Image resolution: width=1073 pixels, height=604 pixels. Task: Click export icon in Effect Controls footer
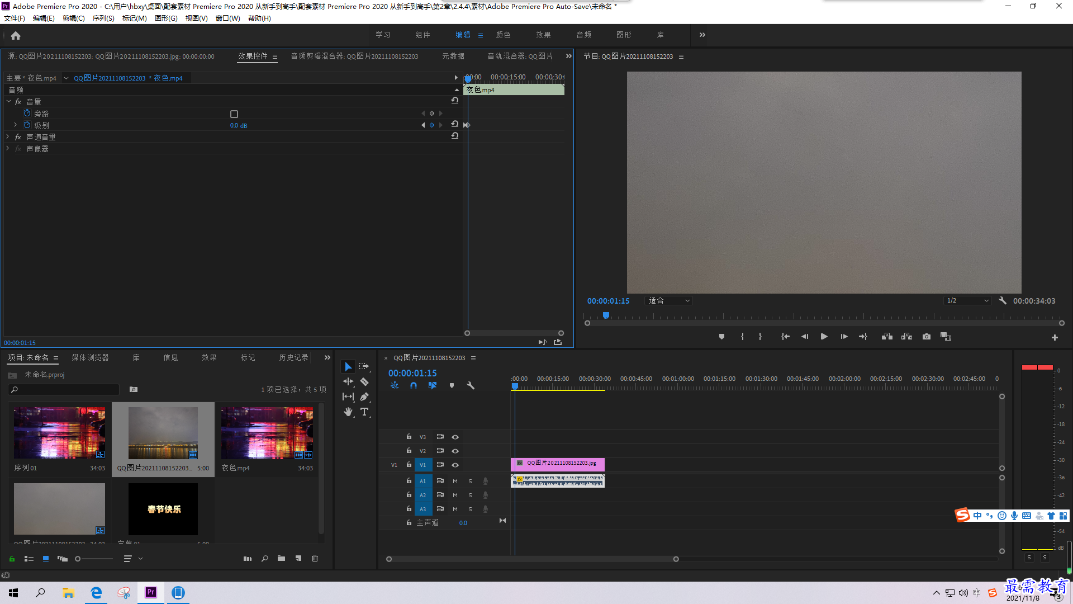click(x=558, y=342)
